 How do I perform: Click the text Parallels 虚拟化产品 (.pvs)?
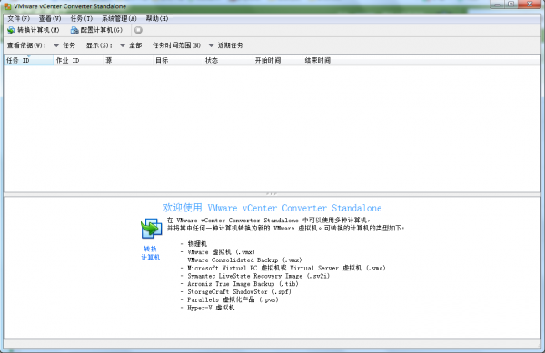tap(233, 299)
